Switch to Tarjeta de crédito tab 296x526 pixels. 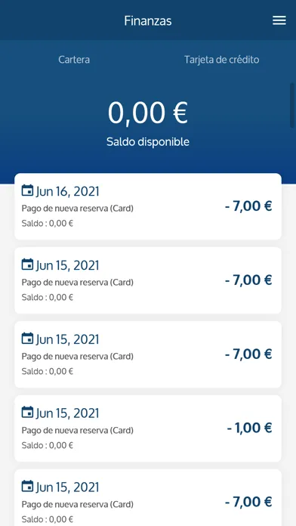tap(221, 60)
